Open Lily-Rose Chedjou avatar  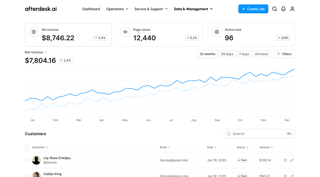pos(36,160)
